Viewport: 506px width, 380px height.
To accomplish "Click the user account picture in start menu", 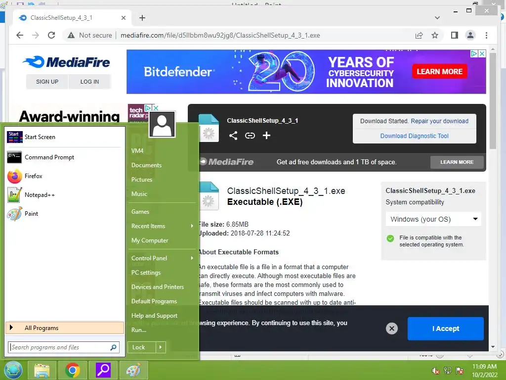I will coord(162,124).
